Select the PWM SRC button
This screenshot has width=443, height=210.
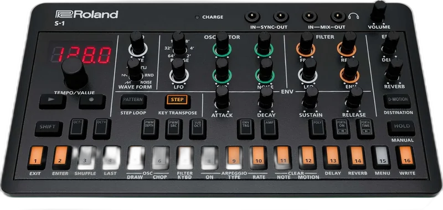point(174,129)
